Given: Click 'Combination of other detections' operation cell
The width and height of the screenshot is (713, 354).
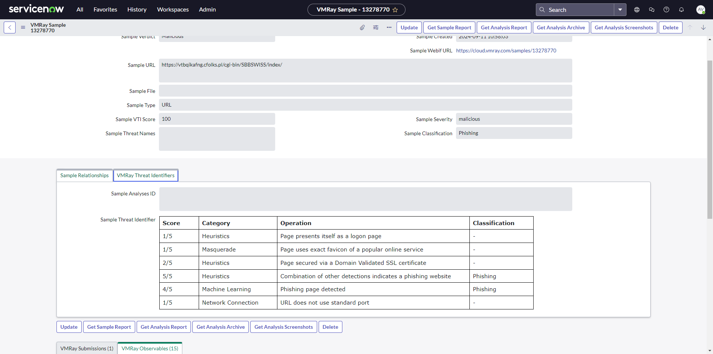Looking at the screenshot, I should click(373, 276).
